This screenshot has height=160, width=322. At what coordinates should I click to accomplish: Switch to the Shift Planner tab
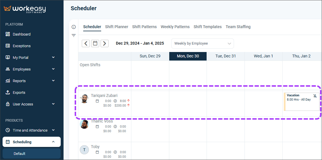117,27
